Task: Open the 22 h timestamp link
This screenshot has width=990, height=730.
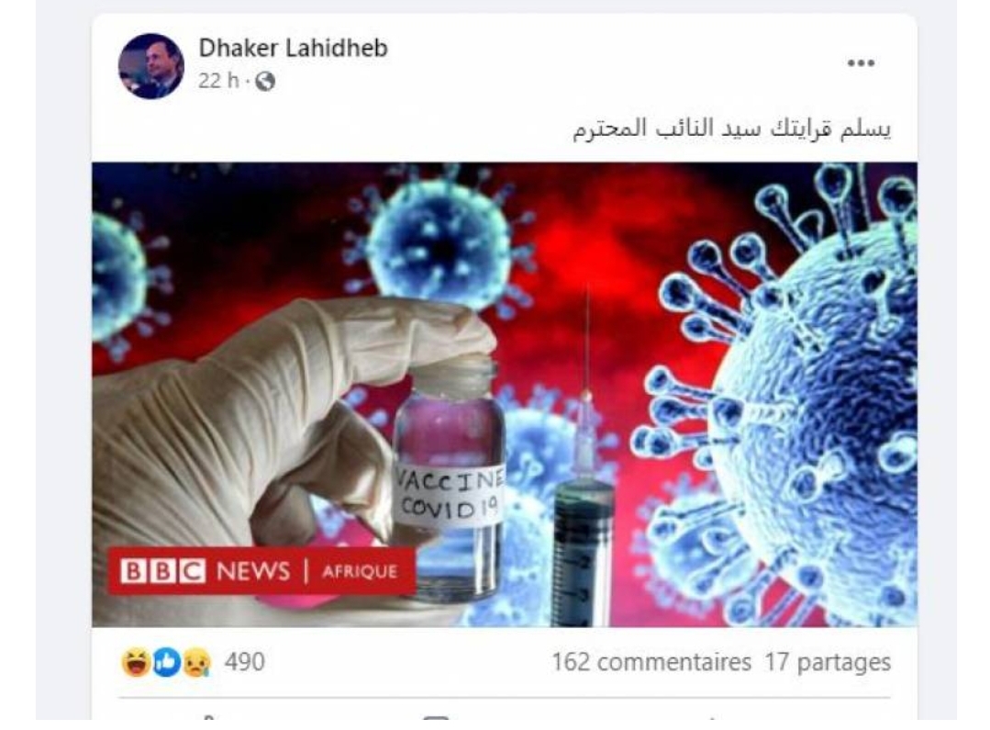Action: 218,81
